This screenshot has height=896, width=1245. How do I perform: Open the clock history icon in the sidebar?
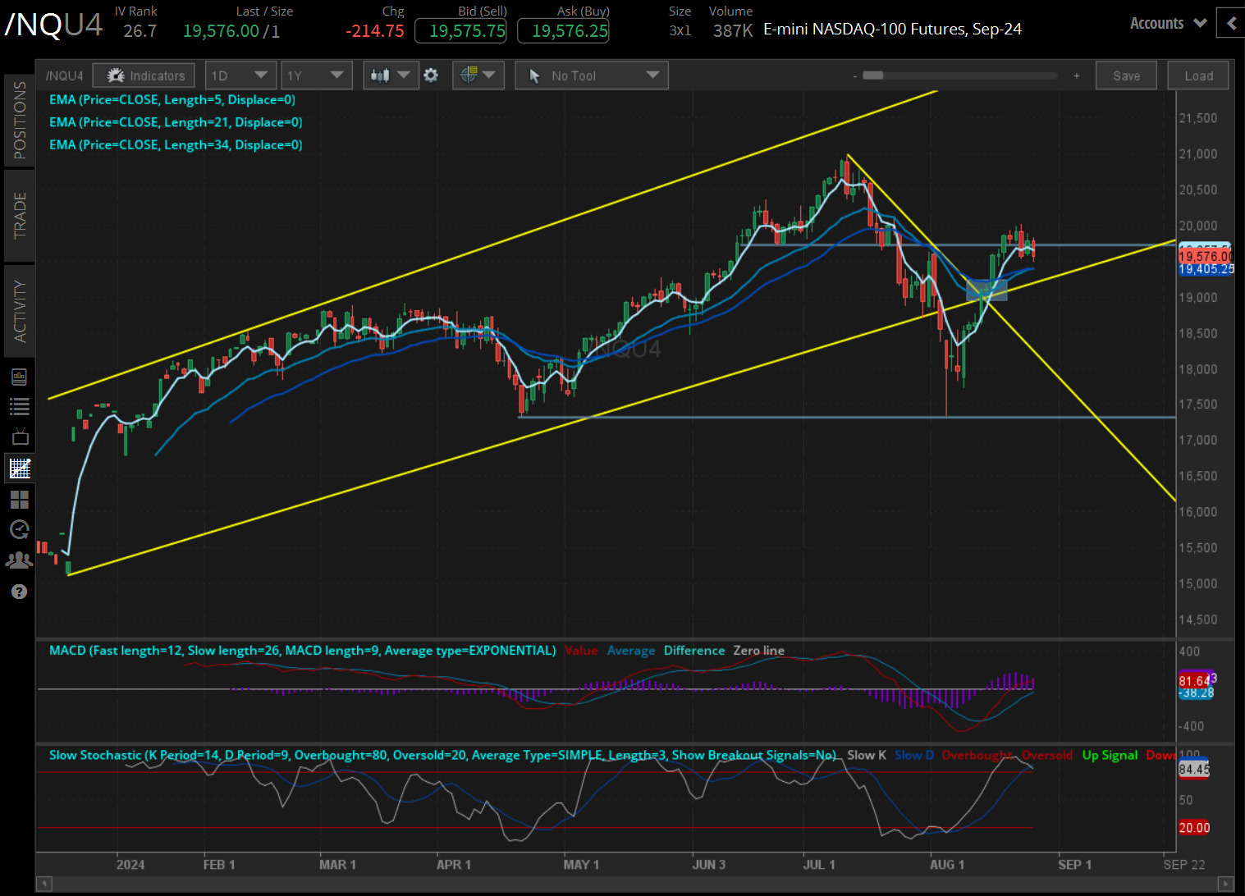coord(20,529)
